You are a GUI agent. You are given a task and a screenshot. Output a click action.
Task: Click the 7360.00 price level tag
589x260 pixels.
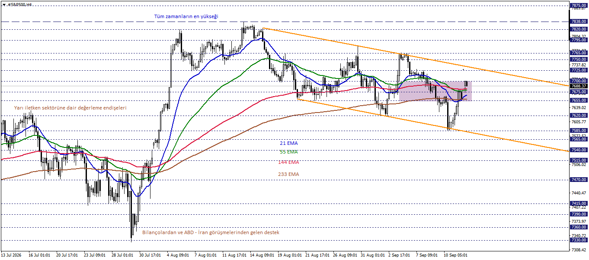pyautogui.click(x=579, y=227)
